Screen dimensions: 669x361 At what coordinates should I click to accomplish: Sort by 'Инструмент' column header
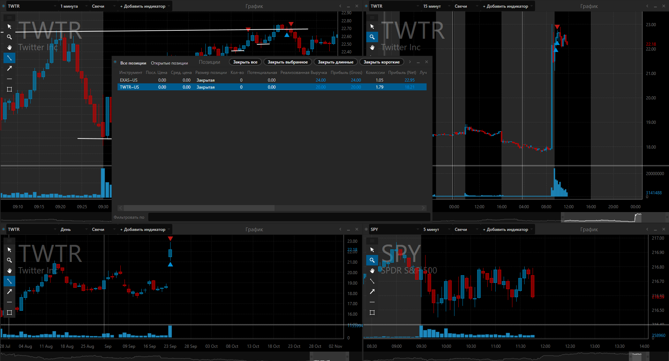click(x=131, y=73)
